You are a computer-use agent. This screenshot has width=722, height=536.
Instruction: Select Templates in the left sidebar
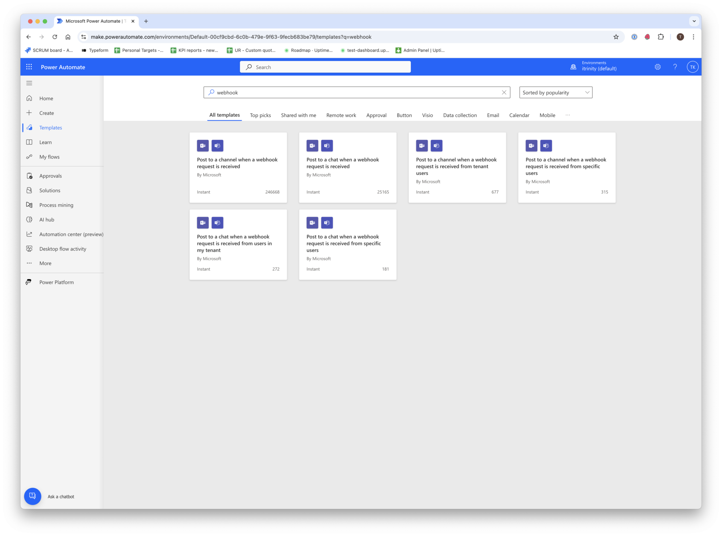tap(50, 128)
